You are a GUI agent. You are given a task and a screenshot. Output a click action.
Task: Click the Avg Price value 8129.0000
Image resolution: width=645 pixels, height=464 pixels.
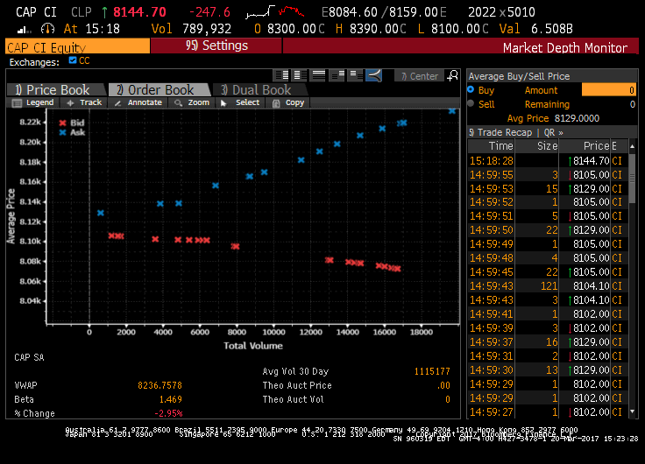pos(577,118)
